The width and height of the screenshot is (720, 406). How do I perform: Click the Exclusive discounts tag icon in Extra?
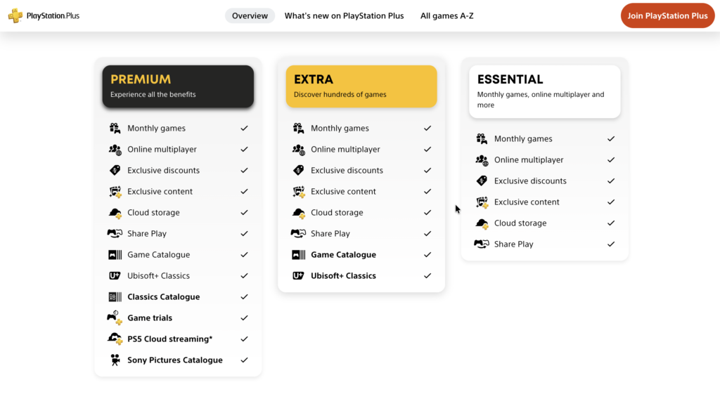[x=298, y=170]
